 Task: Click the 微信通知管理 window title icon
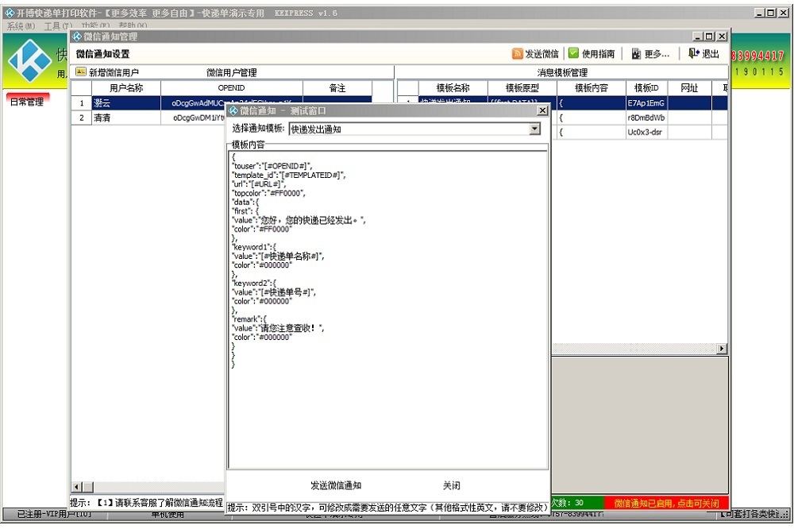tap(77, 37)
